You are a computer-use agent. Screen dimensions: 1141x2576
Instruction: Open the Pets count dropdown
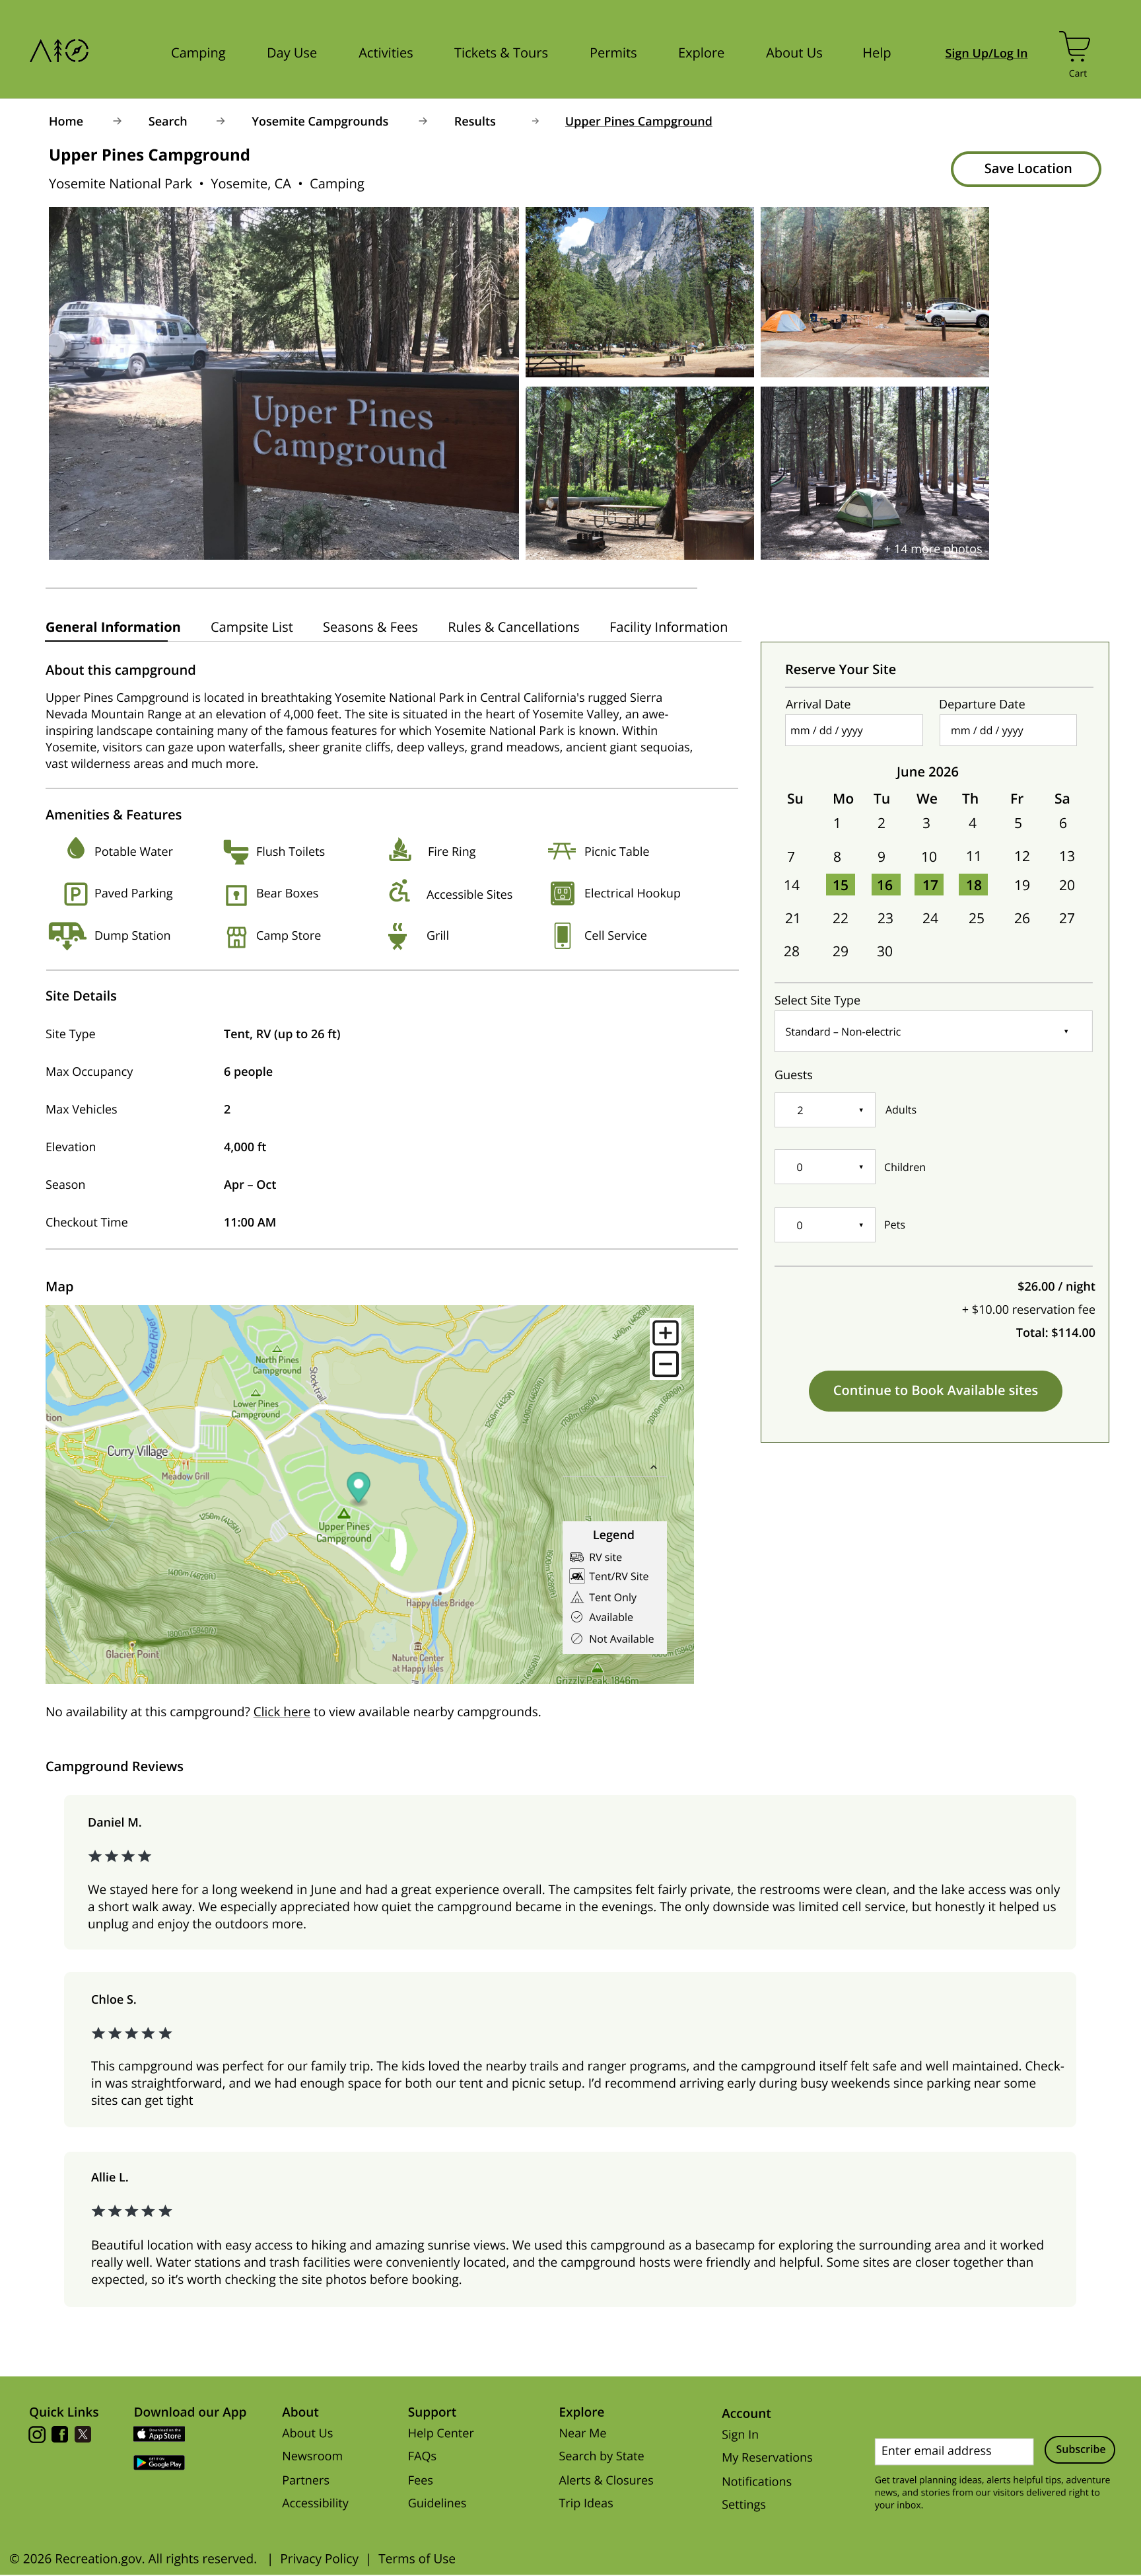(x=824, y=1225)
